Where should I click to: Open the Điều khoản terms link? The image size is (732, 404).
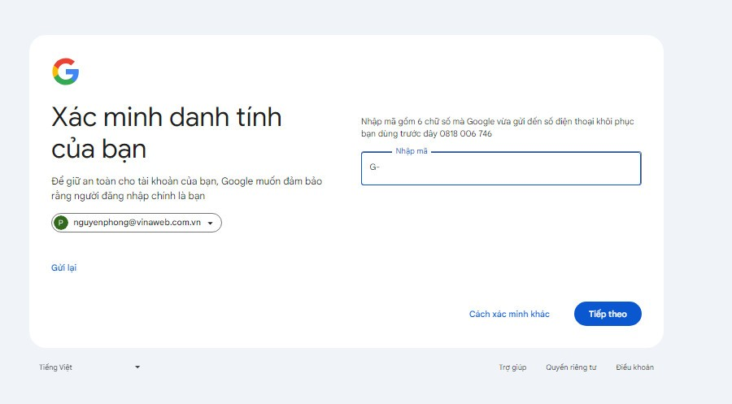634,367
